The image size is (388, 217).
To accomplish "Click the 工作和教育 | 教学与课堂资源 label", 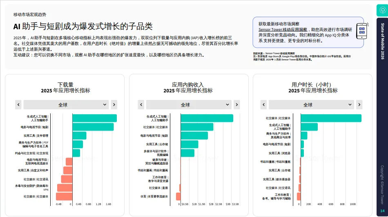I will coord(158,179).
